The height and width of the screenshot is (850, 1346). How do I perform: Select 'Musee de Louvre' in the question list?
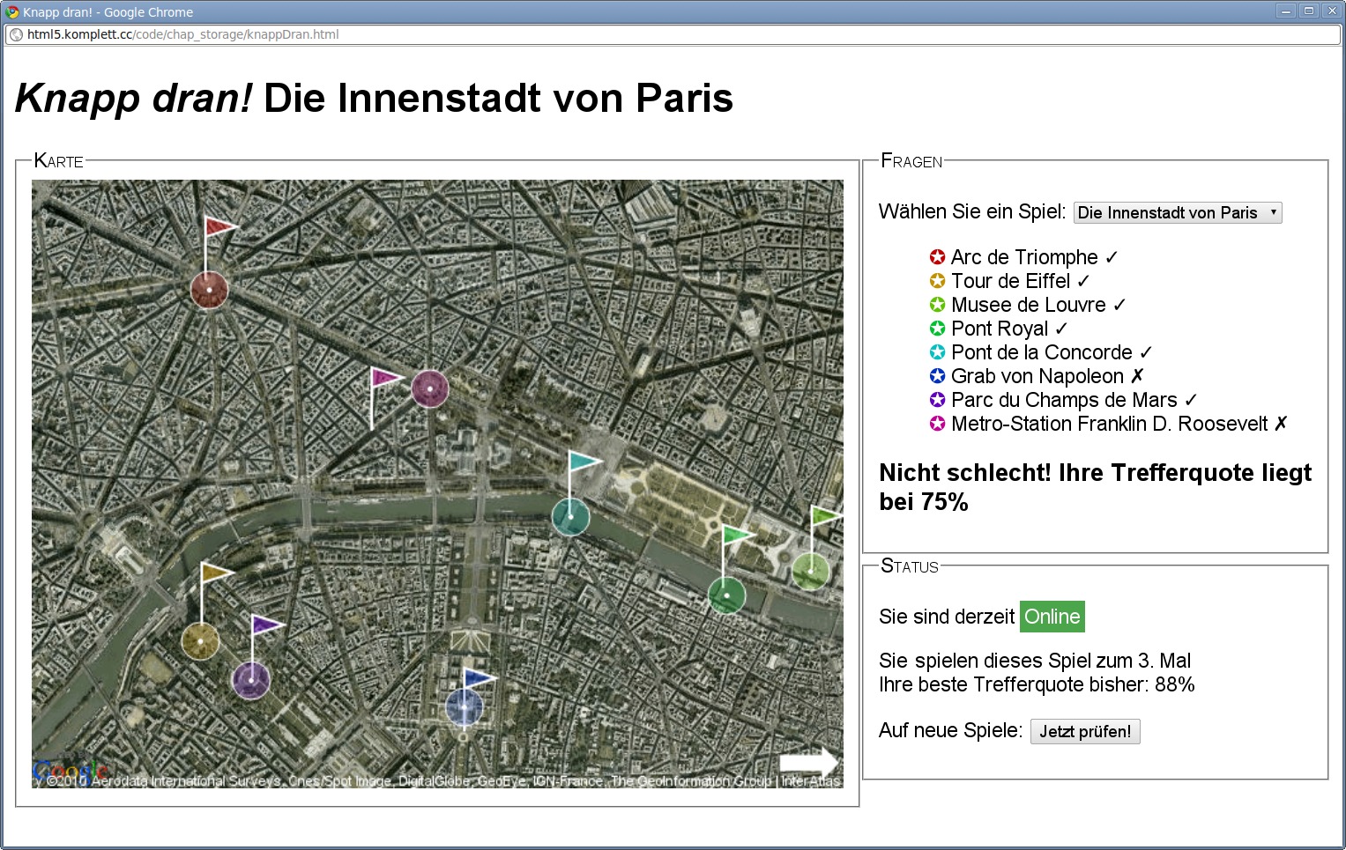pos(1028,305)
